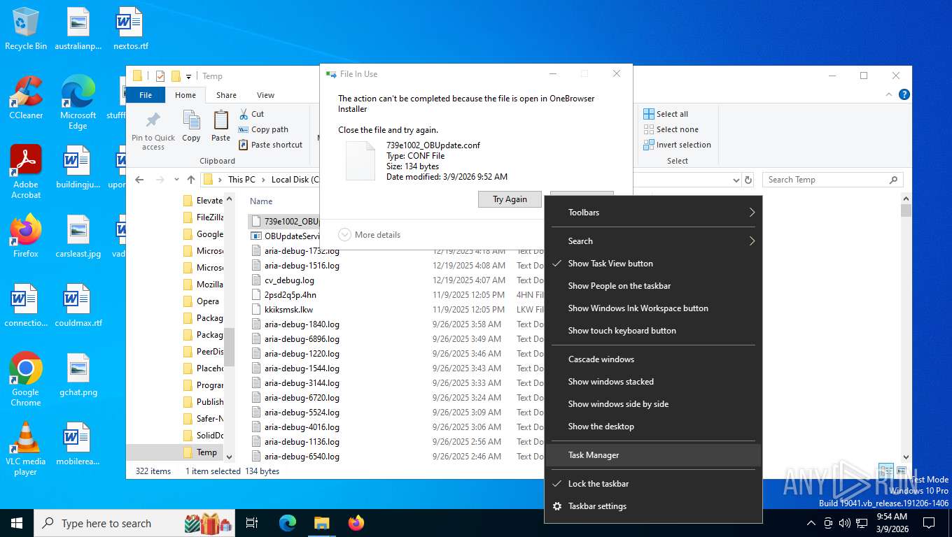The width and height of the screenshot is (952, 537).
Task: Open the Firefox desktop shortcut
Action: [x=26, y=236]
